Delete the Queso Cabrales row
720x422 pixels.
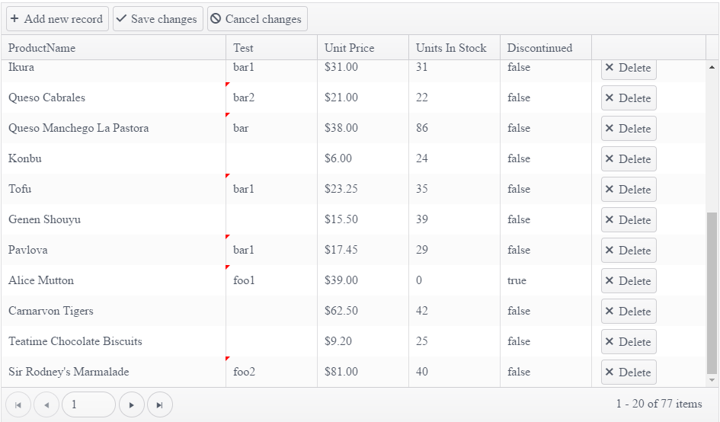pos(628,98)
